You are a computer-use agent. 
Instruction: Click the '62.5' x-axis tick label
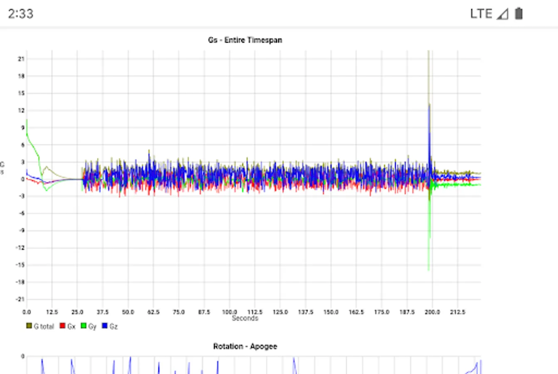153,312
